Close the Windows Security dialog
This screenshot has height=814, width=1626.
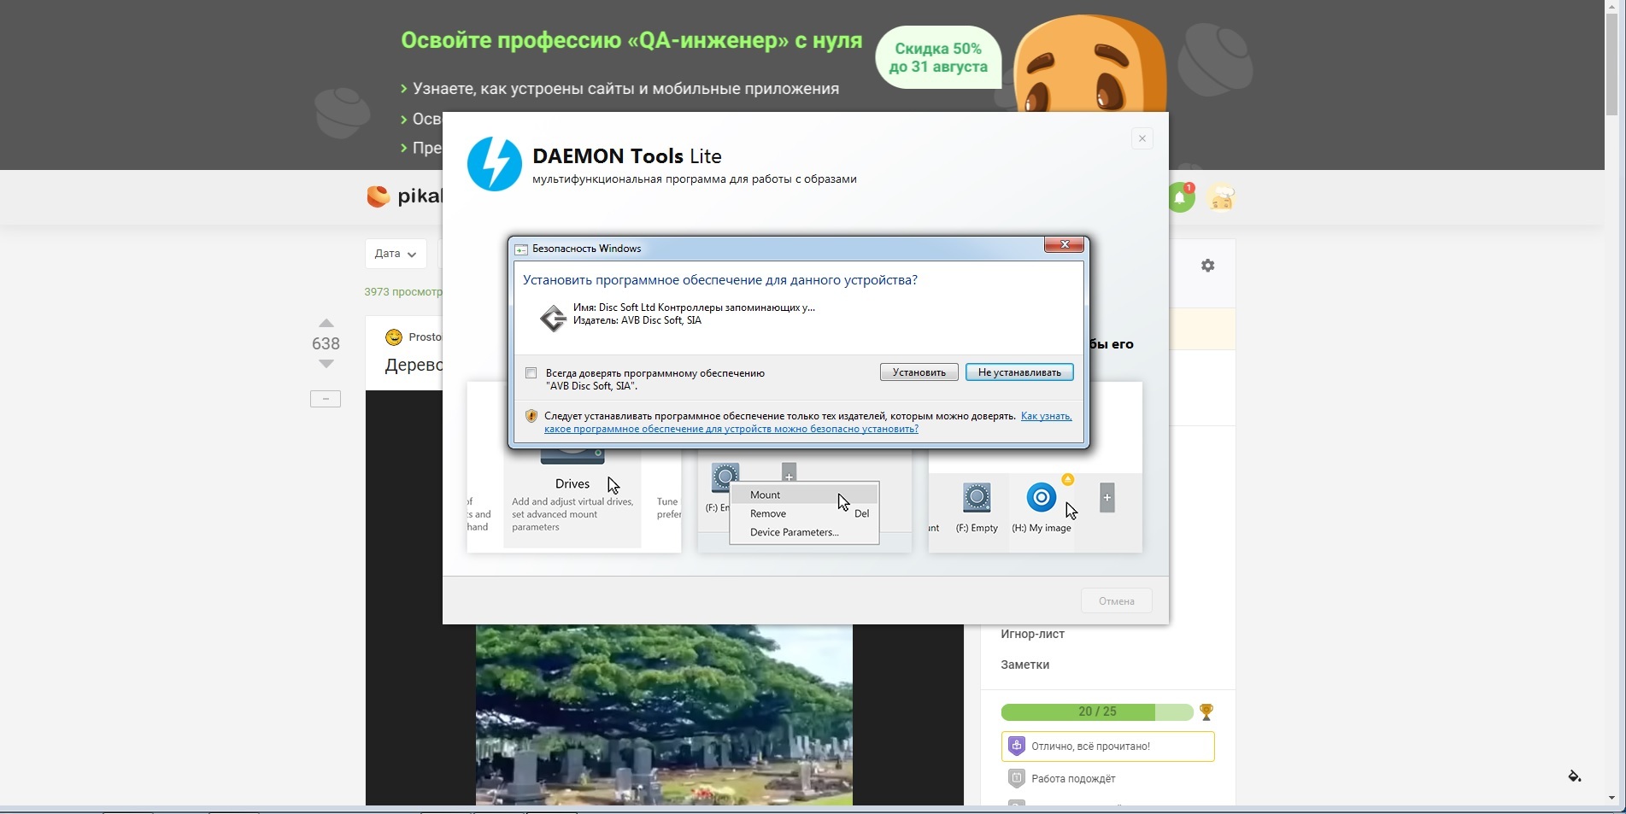pos(1064,245)
